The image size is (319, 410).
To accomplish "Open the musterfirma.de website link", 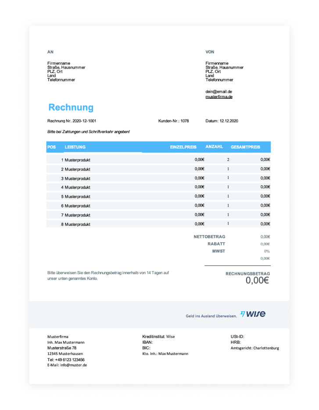I will [219, 97].
